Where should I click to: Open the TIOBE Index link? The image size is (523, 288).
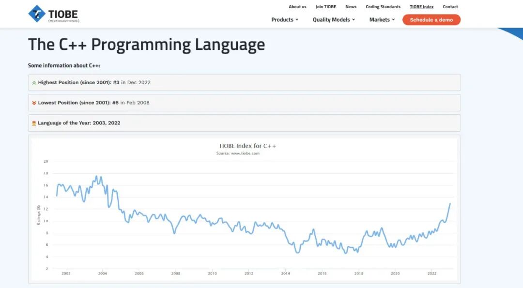coord(422,7)
